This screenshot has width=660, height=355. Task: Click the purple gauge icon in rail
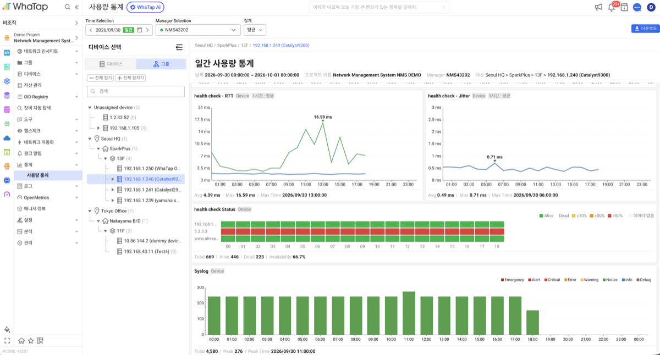(7, 194)
